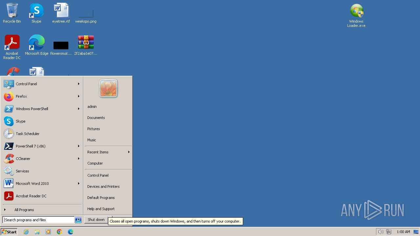Click the Skype icon in Start menu
Screen dimensions: 420x236
coord(9,121)
